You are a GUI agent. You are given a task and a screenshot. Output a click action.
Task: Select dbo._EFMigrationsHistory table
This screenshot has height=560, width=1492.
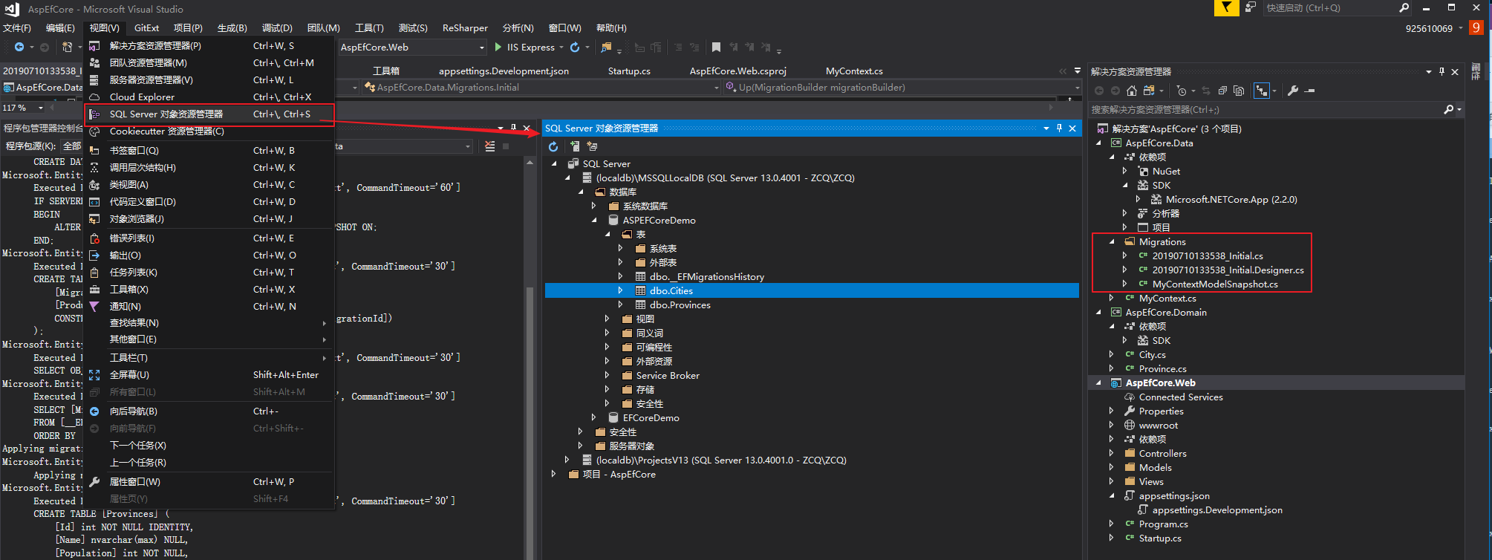(706, 276)
